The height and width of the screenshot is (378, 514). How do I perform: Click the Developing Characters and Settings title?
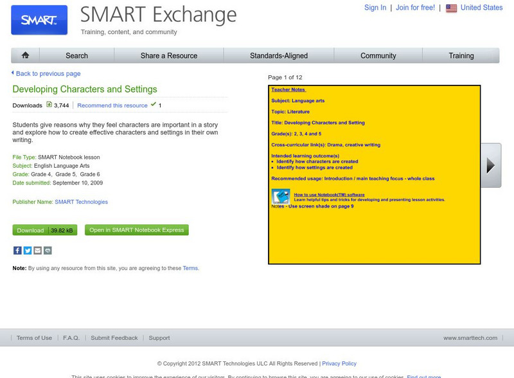[85, 89]
